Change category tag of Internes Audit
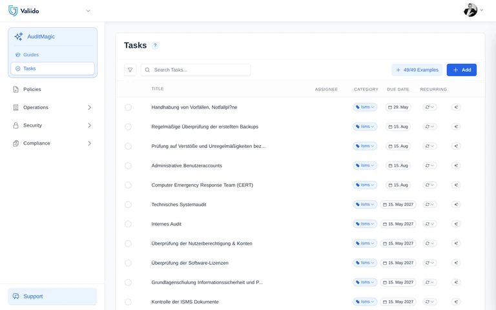 point(365,224)
